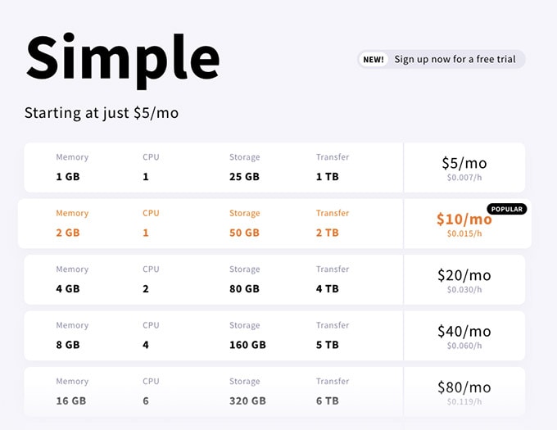Image resolution: width=557 pixels, height=430 pixels.
Task: Click the 160 GB storage value
Action: point(247,345)
